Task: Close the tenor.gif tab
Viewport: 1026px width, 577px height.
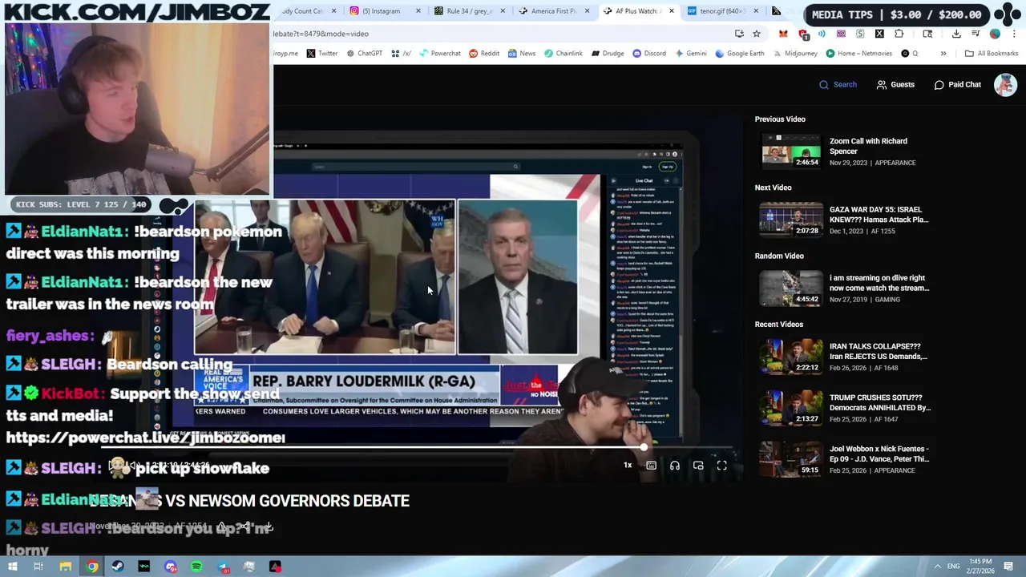Action: 755,11
